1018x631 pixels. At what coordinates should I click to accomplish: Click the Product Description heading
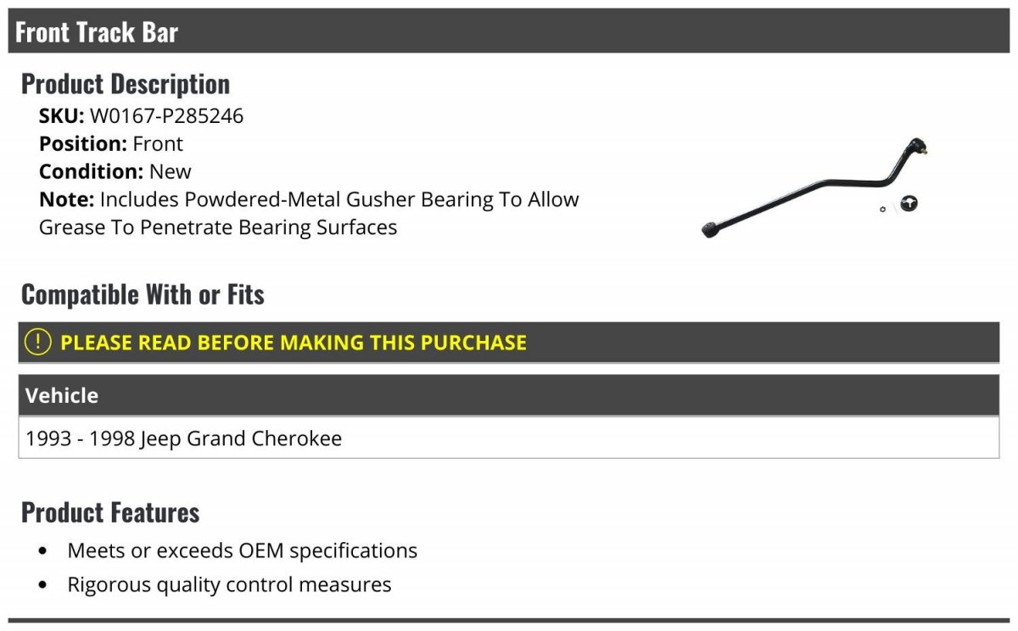click(126, 84)
